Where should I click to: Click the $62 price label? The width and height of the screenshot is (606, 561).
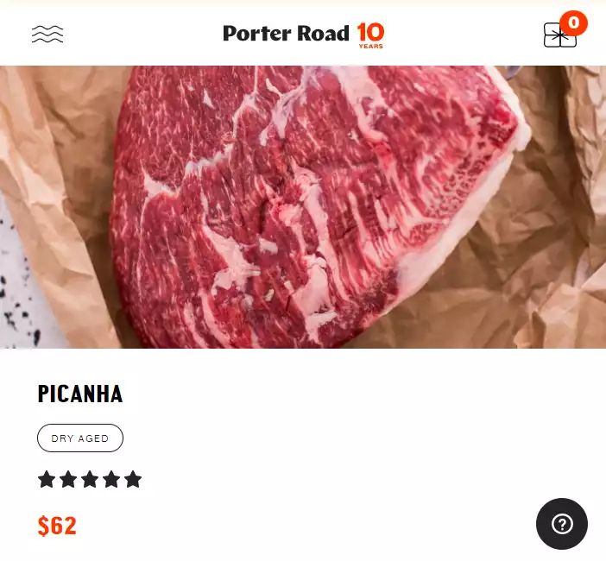pyautogui.click(x=57, y=526)
